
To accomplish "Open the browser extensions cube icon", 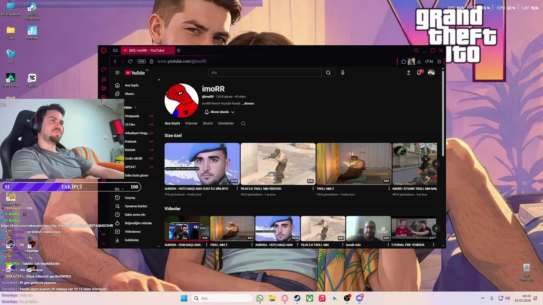I will coord(403,61).
